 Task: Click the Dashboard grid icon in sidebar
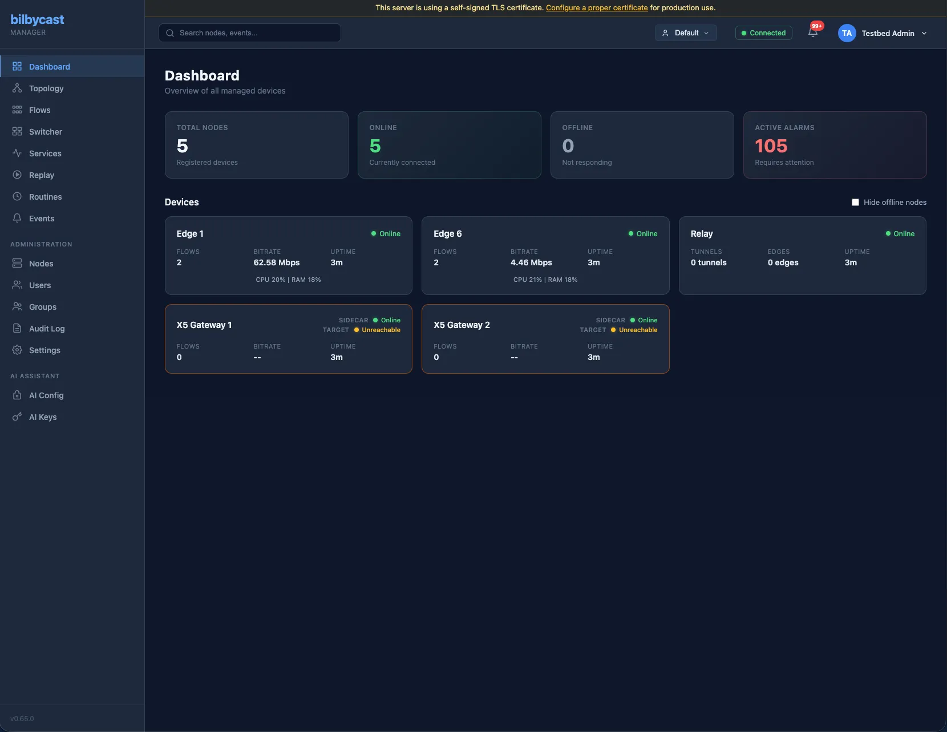(17, 66)
